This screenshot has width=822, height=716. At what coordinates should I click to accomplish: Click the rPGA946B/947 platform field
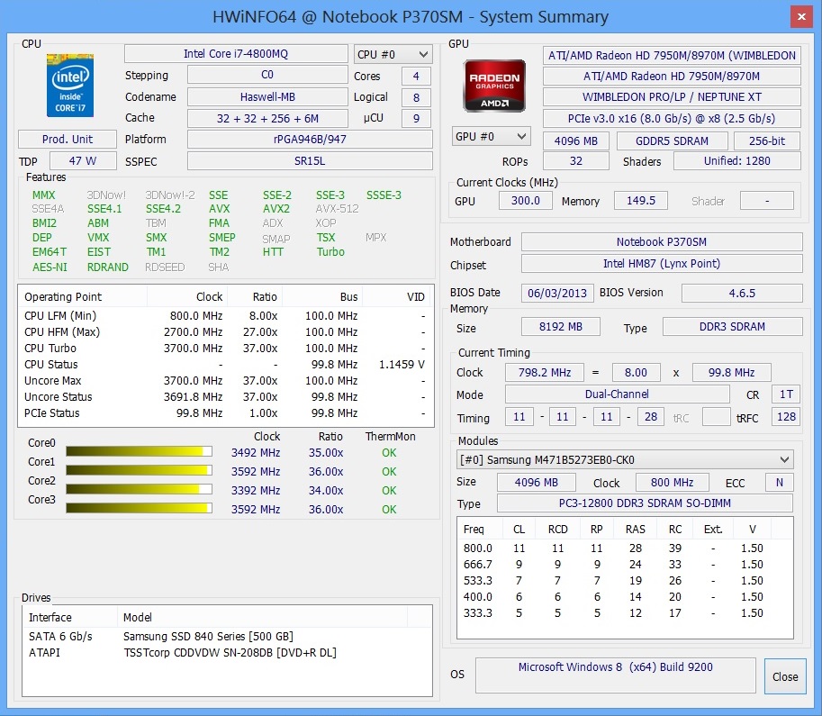[310, 139]
